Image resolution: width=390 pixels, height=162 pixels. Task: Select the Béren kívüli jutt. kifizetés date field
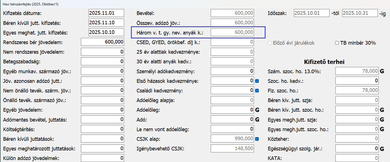(106, 23)
